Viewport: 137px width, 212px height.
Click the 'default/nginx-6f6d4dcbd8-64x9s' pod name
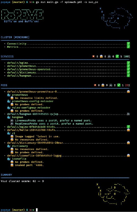point(31,127)
